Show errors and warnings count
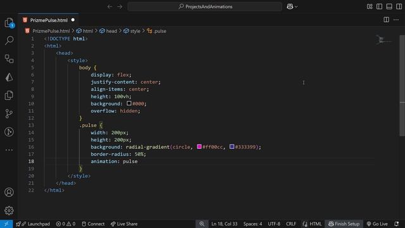 click(x=66, y=224)
